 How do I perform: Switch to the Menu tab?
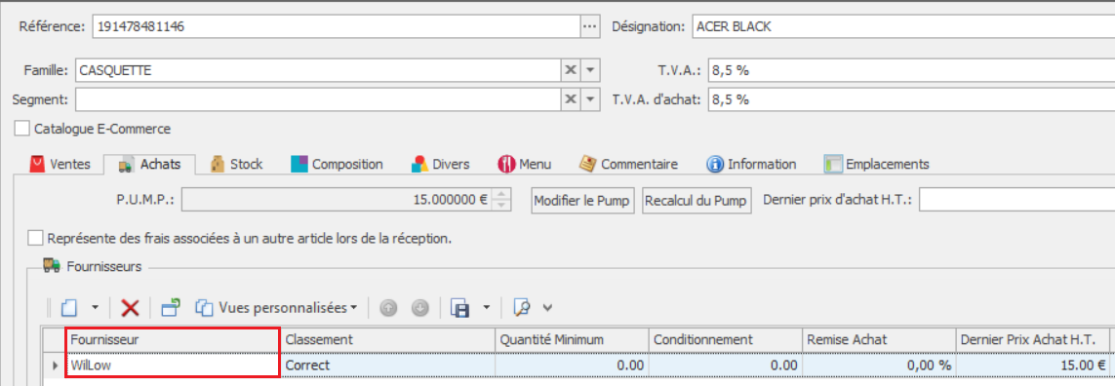tap(526, 164)
